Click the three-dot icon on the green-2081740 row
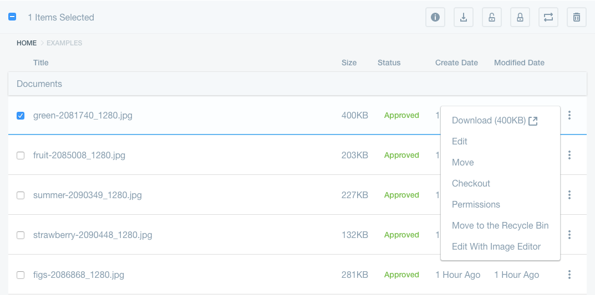Image resolution: width=595 pixels, height=295 pixels. click(x=569, y=115)
